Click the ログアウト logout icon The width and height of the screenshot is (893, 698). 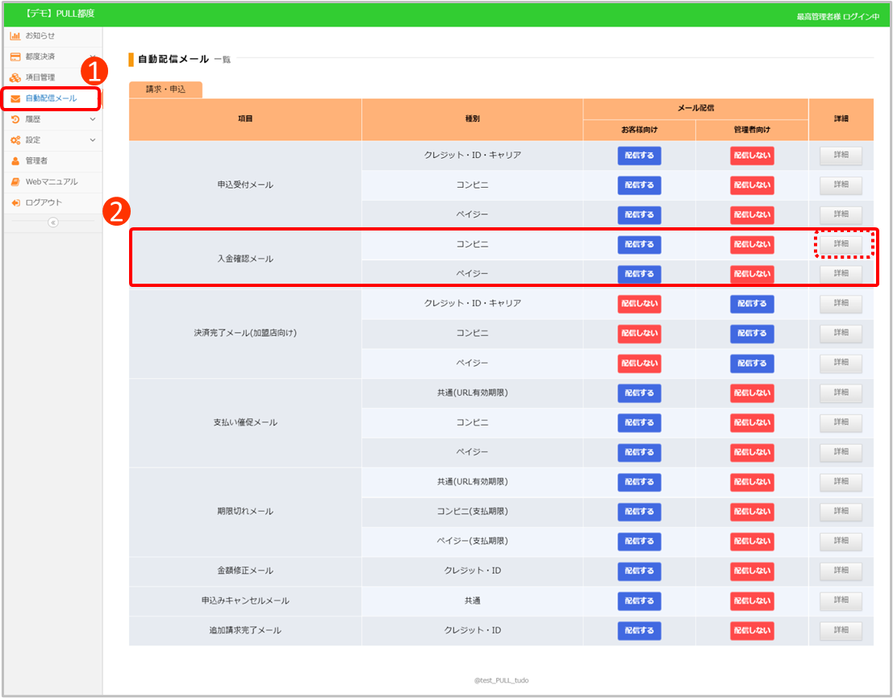[15, 202]
